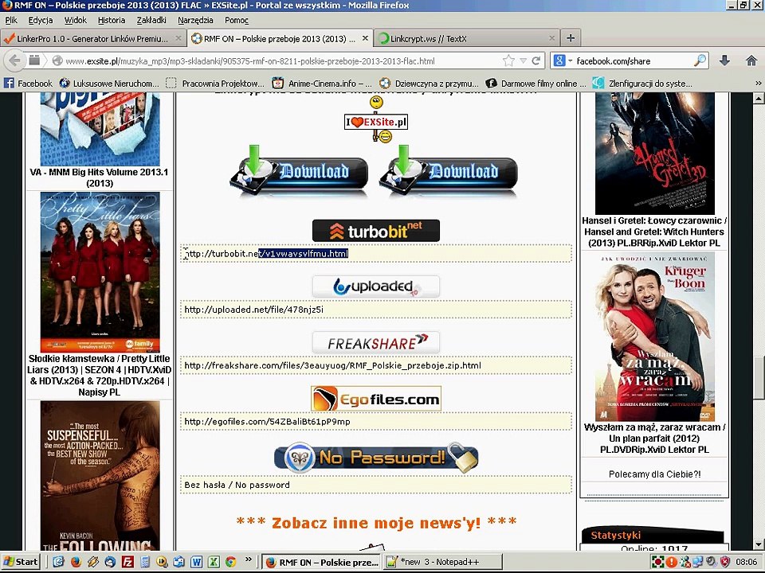
Task: Click the page scrollbar down arrow
Action: (x=759, y=544)
